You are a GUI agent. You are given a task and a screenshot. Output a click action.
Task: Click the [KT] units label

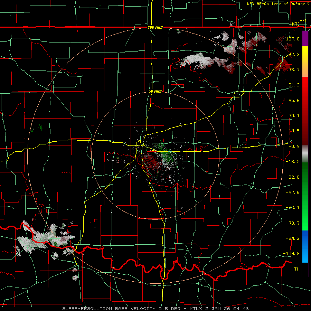point(295,24)
